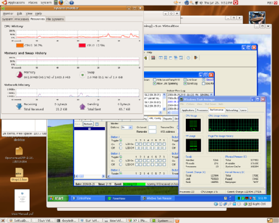Screen dimensions: 279x223
Task: Click the Refresh button above the ID list
Action: (88, 124)
